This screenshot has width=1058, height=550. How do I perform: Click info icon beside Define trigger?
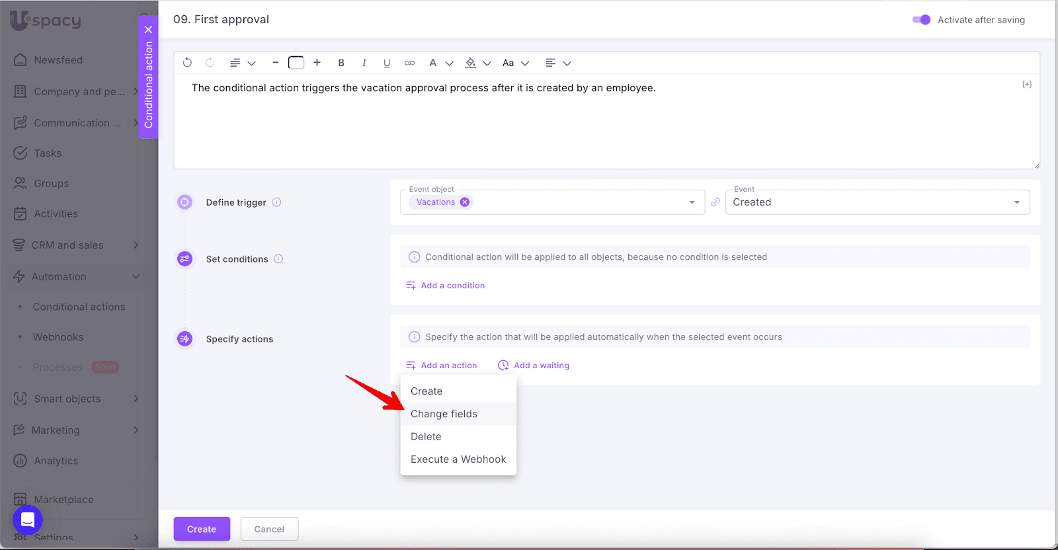[x=277, y=202]
